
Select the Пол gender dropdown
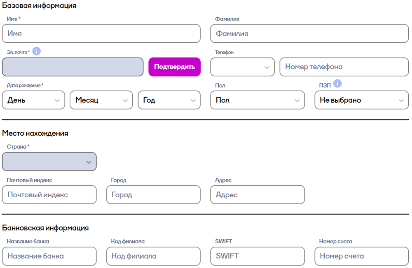(x=257, y=100)
